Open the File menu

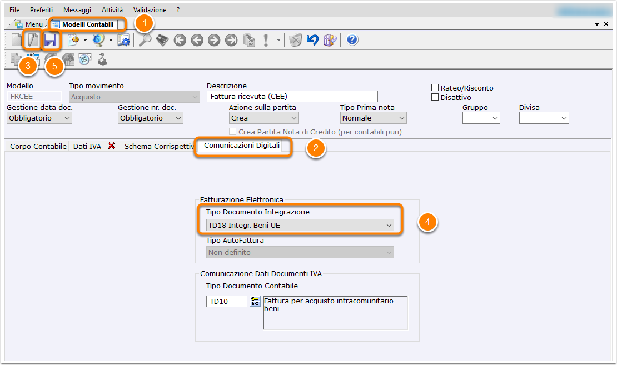point(14,10)
